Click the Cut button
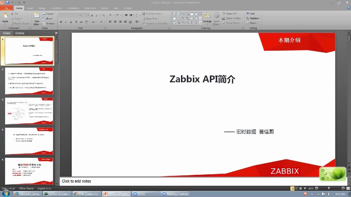Screen dimensions: 351x197 (x=15, y=14)
